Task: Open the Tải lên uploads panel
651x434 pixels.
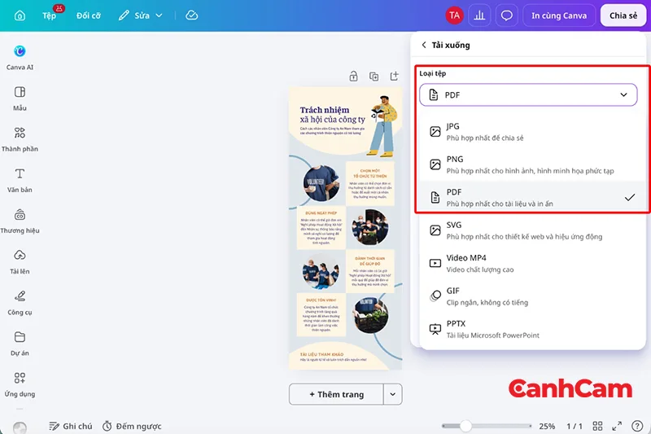Action: coord(20,261)
